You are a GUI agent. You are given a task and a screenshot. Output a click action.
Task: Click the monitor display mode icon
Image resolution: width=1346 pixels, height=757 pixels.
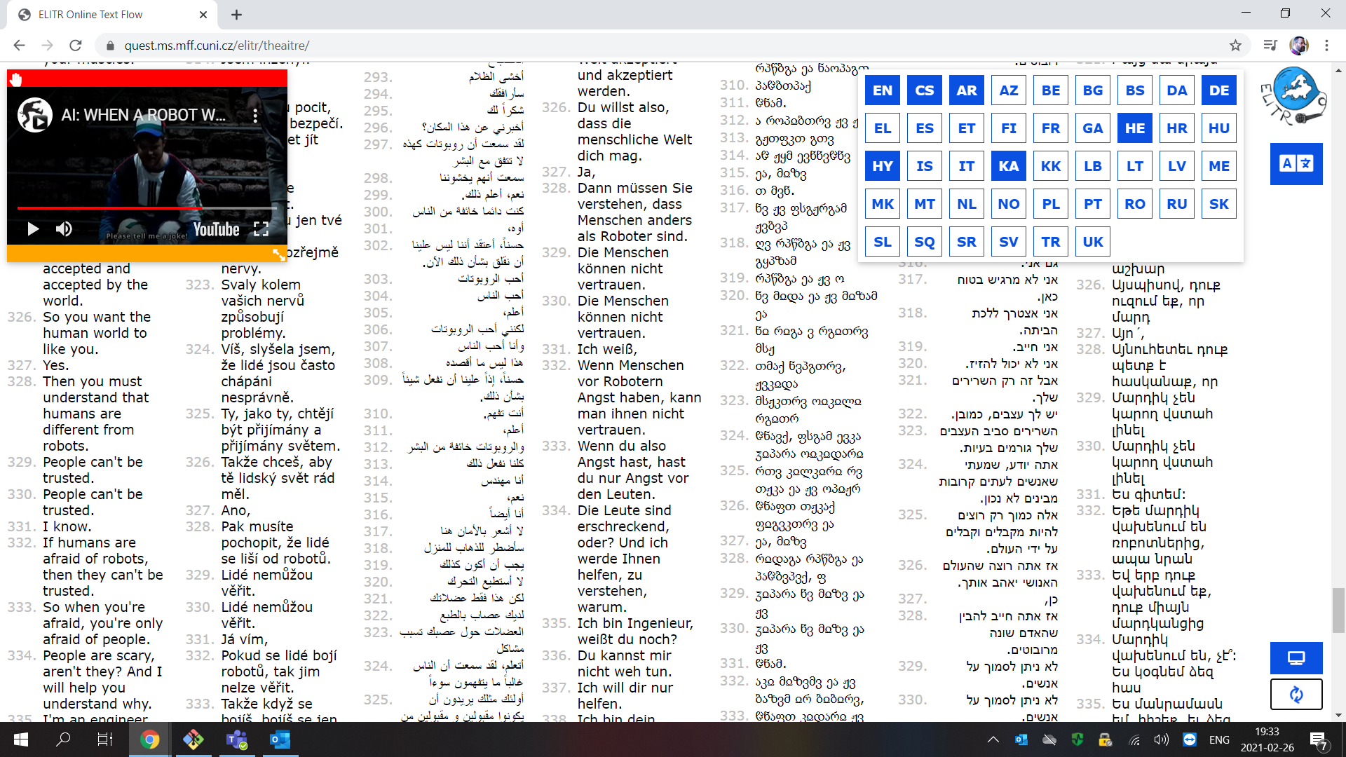(1296, 658)
